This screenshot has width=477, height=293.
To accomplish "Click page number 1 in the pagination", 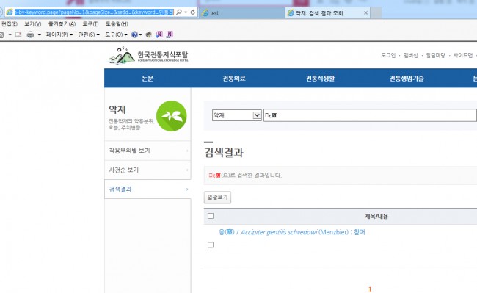I will pyautogui.click(x=370, y=289).
